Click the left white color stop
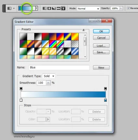Image resolution: width=138 pixels, height=140 pixels. [21, 100]
